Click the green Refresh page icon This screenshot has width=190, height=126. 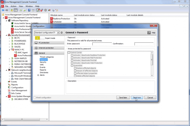(21, 10)
